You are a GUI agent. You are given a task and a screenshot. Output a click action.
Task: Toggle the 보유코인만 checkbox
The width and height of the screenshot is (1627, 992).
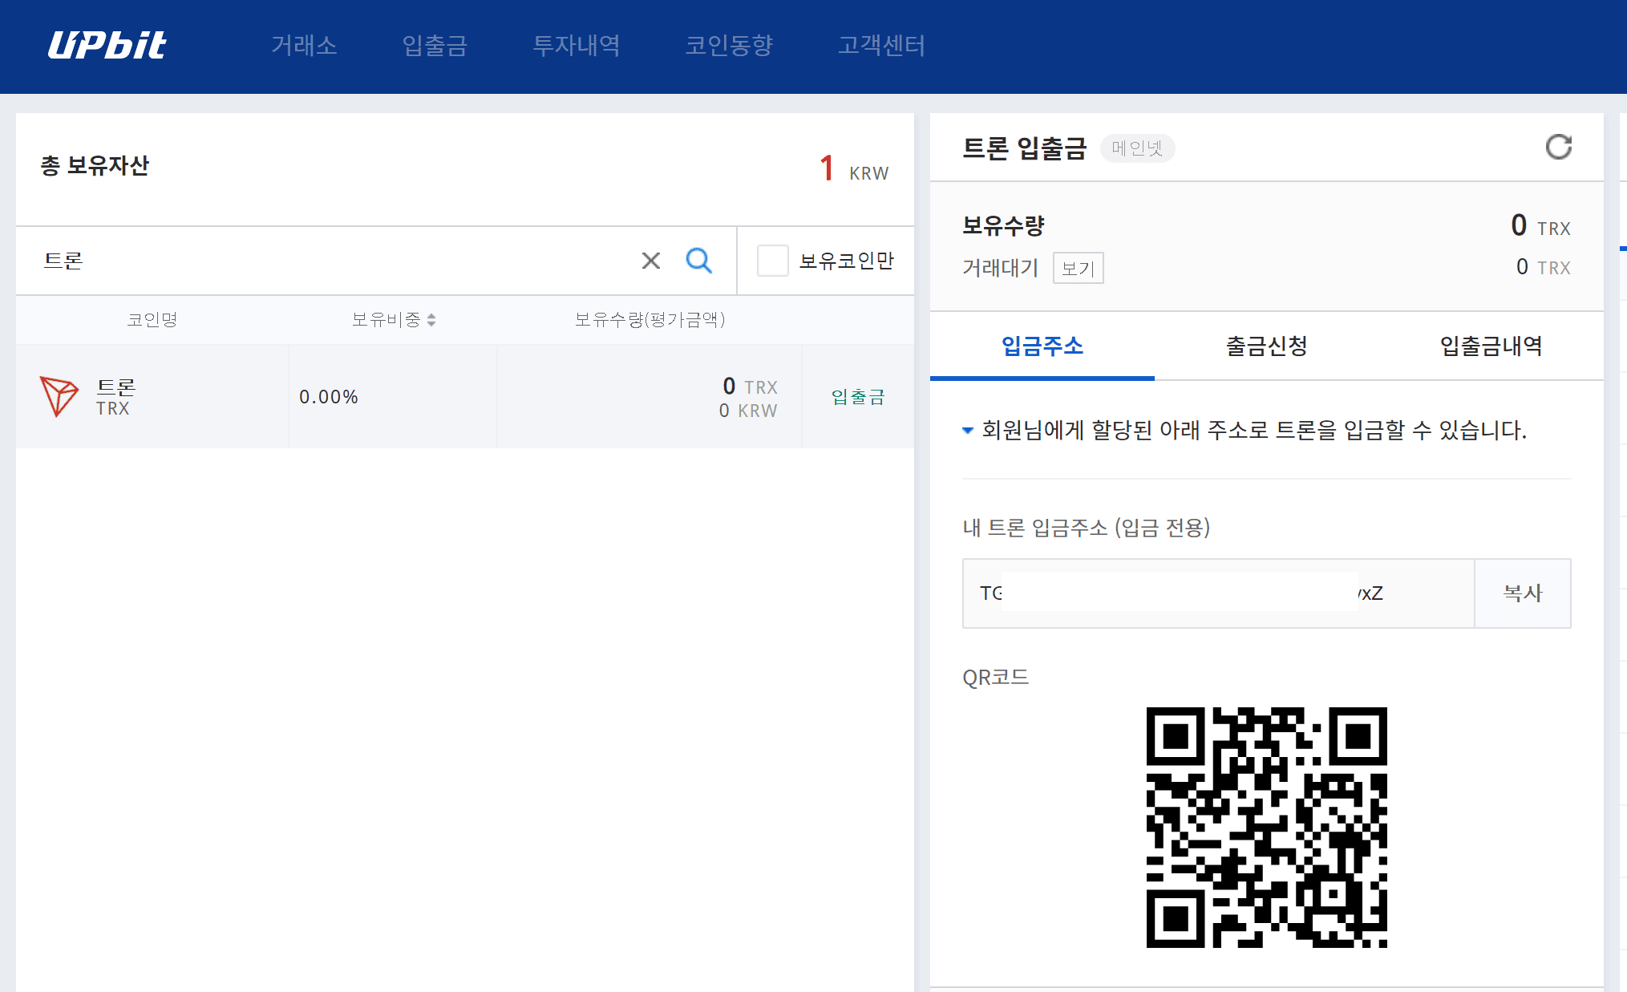[772, 261]
